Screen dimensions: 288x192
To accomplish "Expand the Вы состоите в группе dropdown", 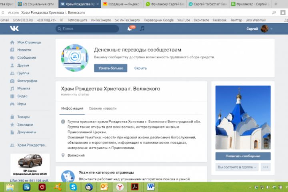I will tap(237, 167).
